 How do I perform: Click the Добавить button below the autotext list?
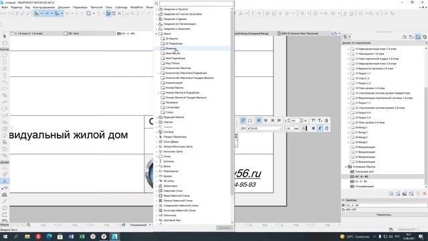coord(224,228)
